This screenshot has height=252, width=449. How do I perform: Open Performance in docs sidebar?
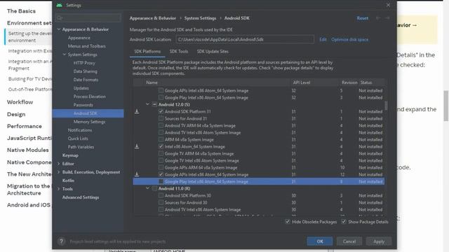25,126
